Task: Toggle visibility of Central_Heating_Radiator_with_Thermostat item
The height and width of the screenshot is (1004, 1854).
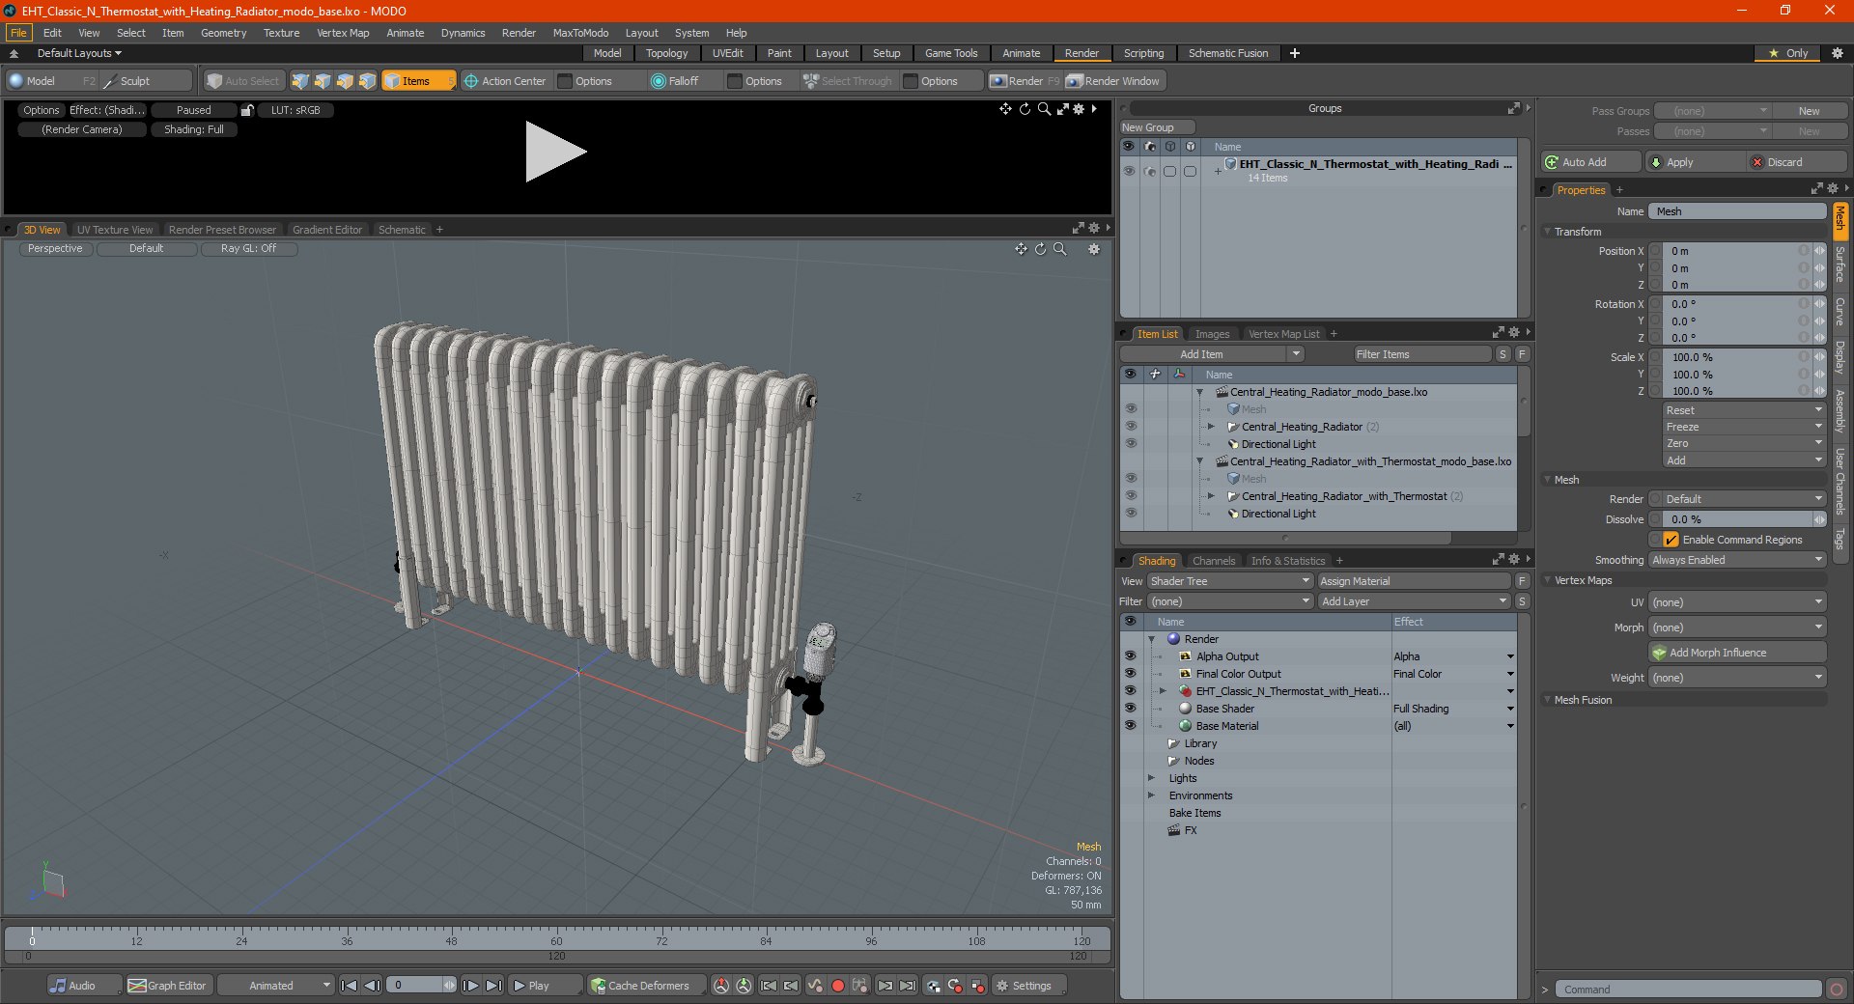Action: (1130, 496)
